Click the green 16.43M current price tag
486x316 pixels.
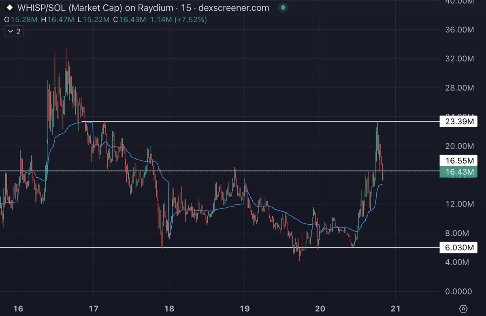[458, 172]
